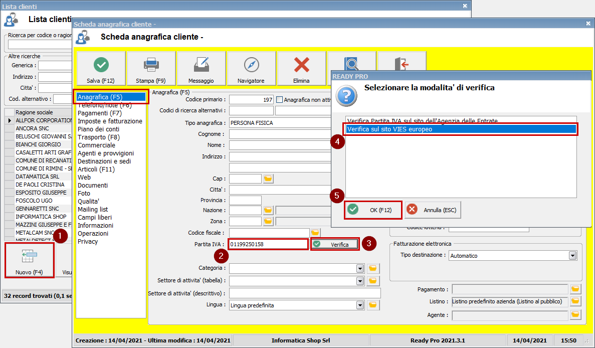Click the Nuovo (F4) button
Viewport: 595px width, 348px height.
point(30,260)
